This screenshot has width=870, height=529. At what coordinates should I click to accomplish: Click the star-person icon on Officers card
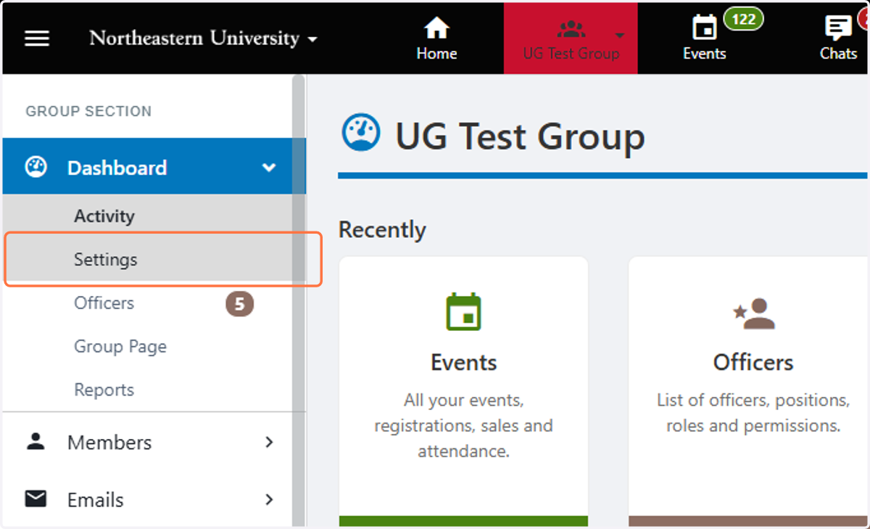753,313
